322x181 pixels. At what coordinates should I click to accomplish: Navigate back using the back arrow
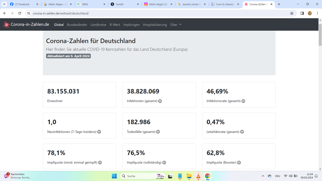pos(5,13)
